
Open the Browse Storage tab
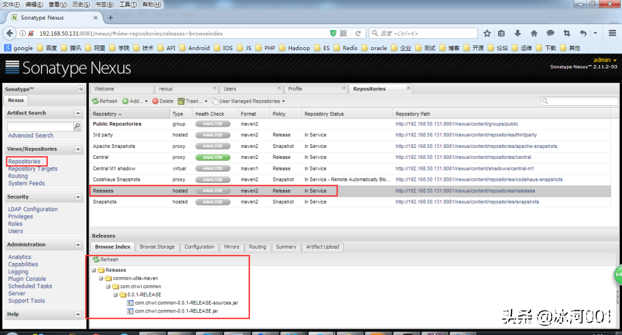click(157, 247)
